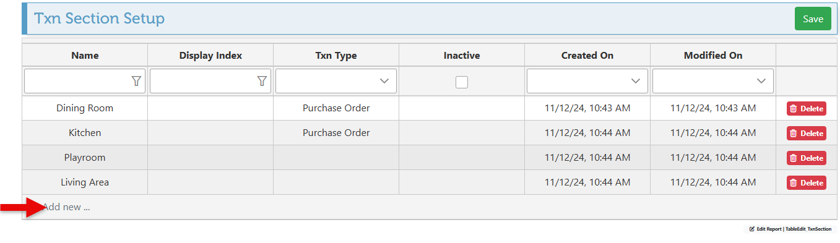Select the Kitchen name cell

pos(85,133)
